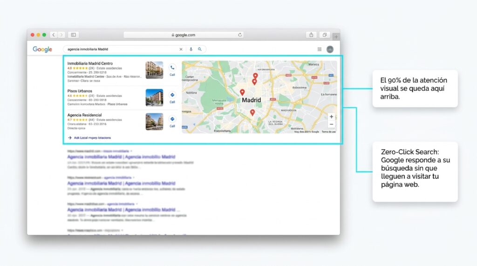The height and width of the screenshot is (266, 477).
Task: Open the Agencia Residencial listing
Action: pyautogui.click(x=85, y=115)
